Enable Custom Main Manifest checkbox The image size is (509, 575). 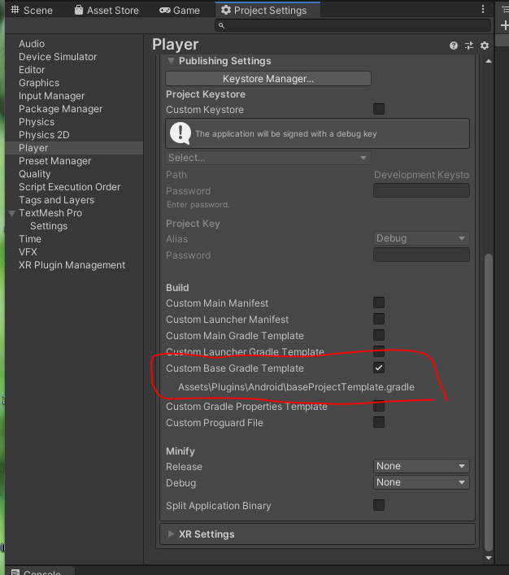click(x=379, y=303)
